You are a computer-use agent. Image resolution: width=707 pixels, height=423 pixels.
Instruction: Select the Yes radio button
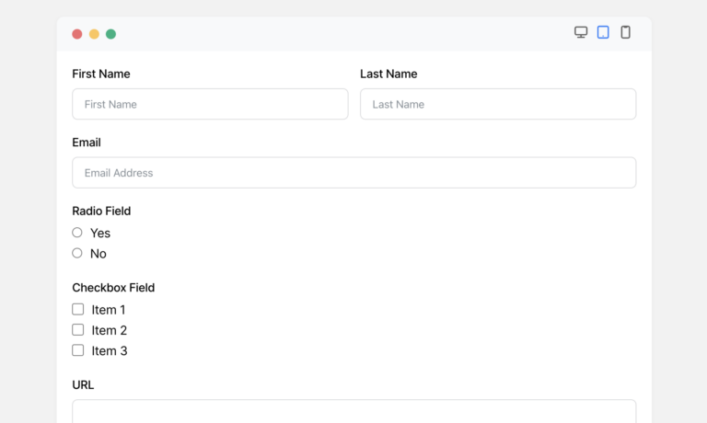pyautogui.click(x=77, y=233)
